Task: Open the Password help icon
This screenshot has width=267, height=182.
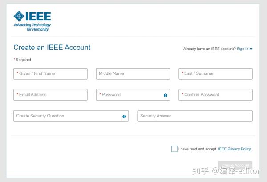Action: (x=166, y=95)
